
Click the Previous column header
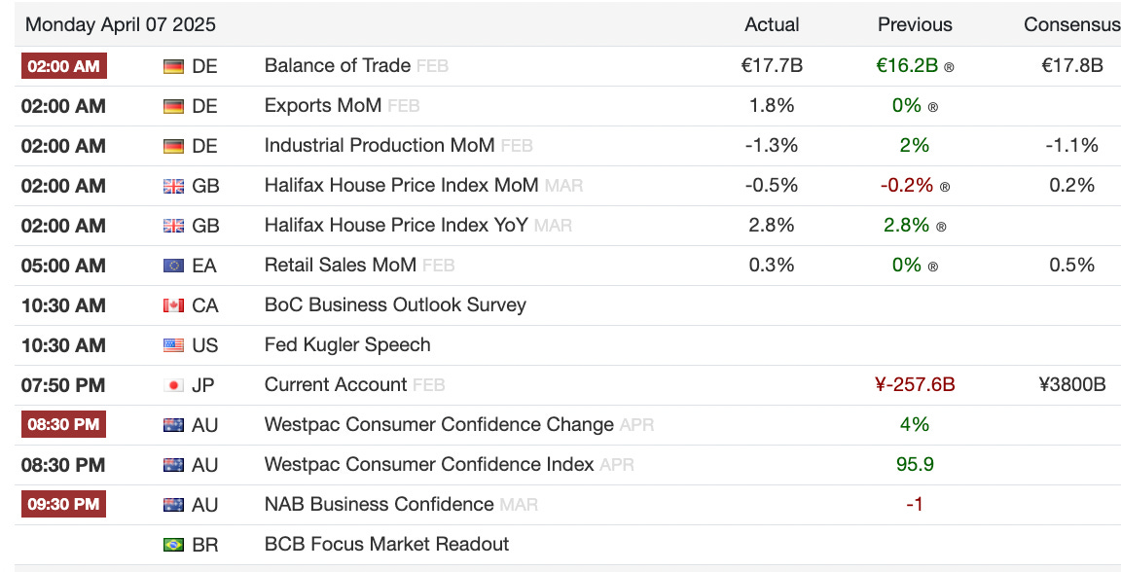coord(915,24)
